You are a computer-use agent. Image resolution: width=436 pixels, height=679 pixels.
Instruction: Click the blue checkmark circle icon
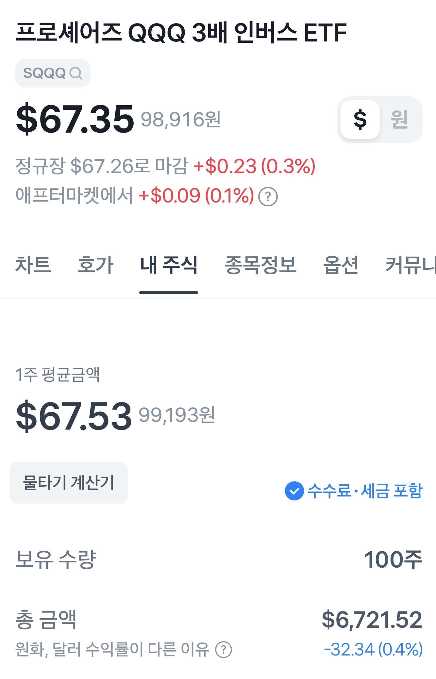[294, 491]
